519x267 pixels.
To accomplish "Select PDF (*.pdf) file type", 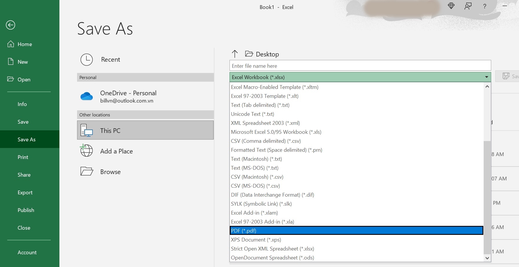I will point(356,231).
